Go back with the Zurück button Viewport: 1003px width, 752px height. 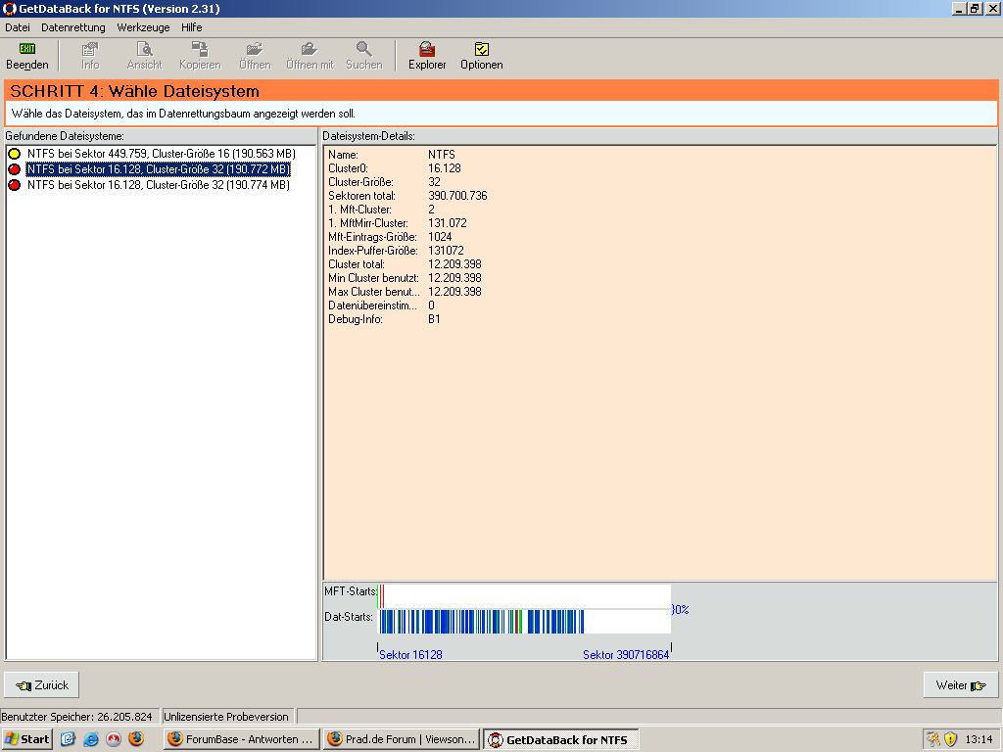pyautogui.click(x=41, y=684)
